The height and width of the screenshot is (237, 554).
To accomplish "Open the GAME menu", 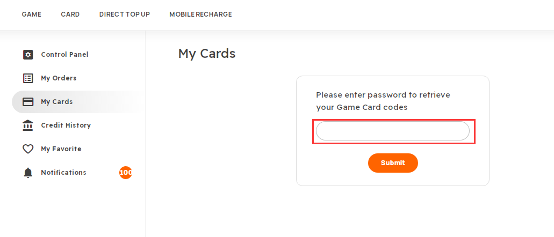I will click(32, 14).
